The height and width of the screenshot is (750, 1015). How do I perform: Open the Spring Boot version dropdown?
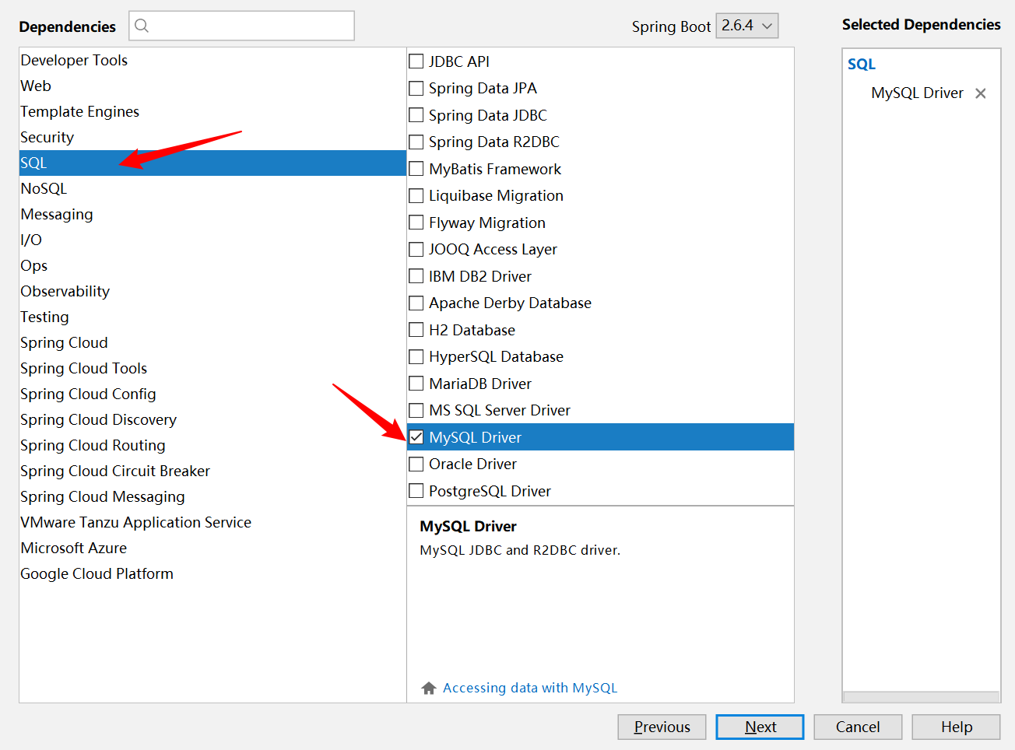click(x=746, y=26)
